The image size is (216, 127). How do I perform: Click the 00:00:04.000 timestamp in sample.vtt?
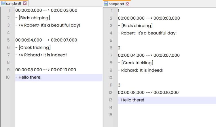(x=29, y=40)
